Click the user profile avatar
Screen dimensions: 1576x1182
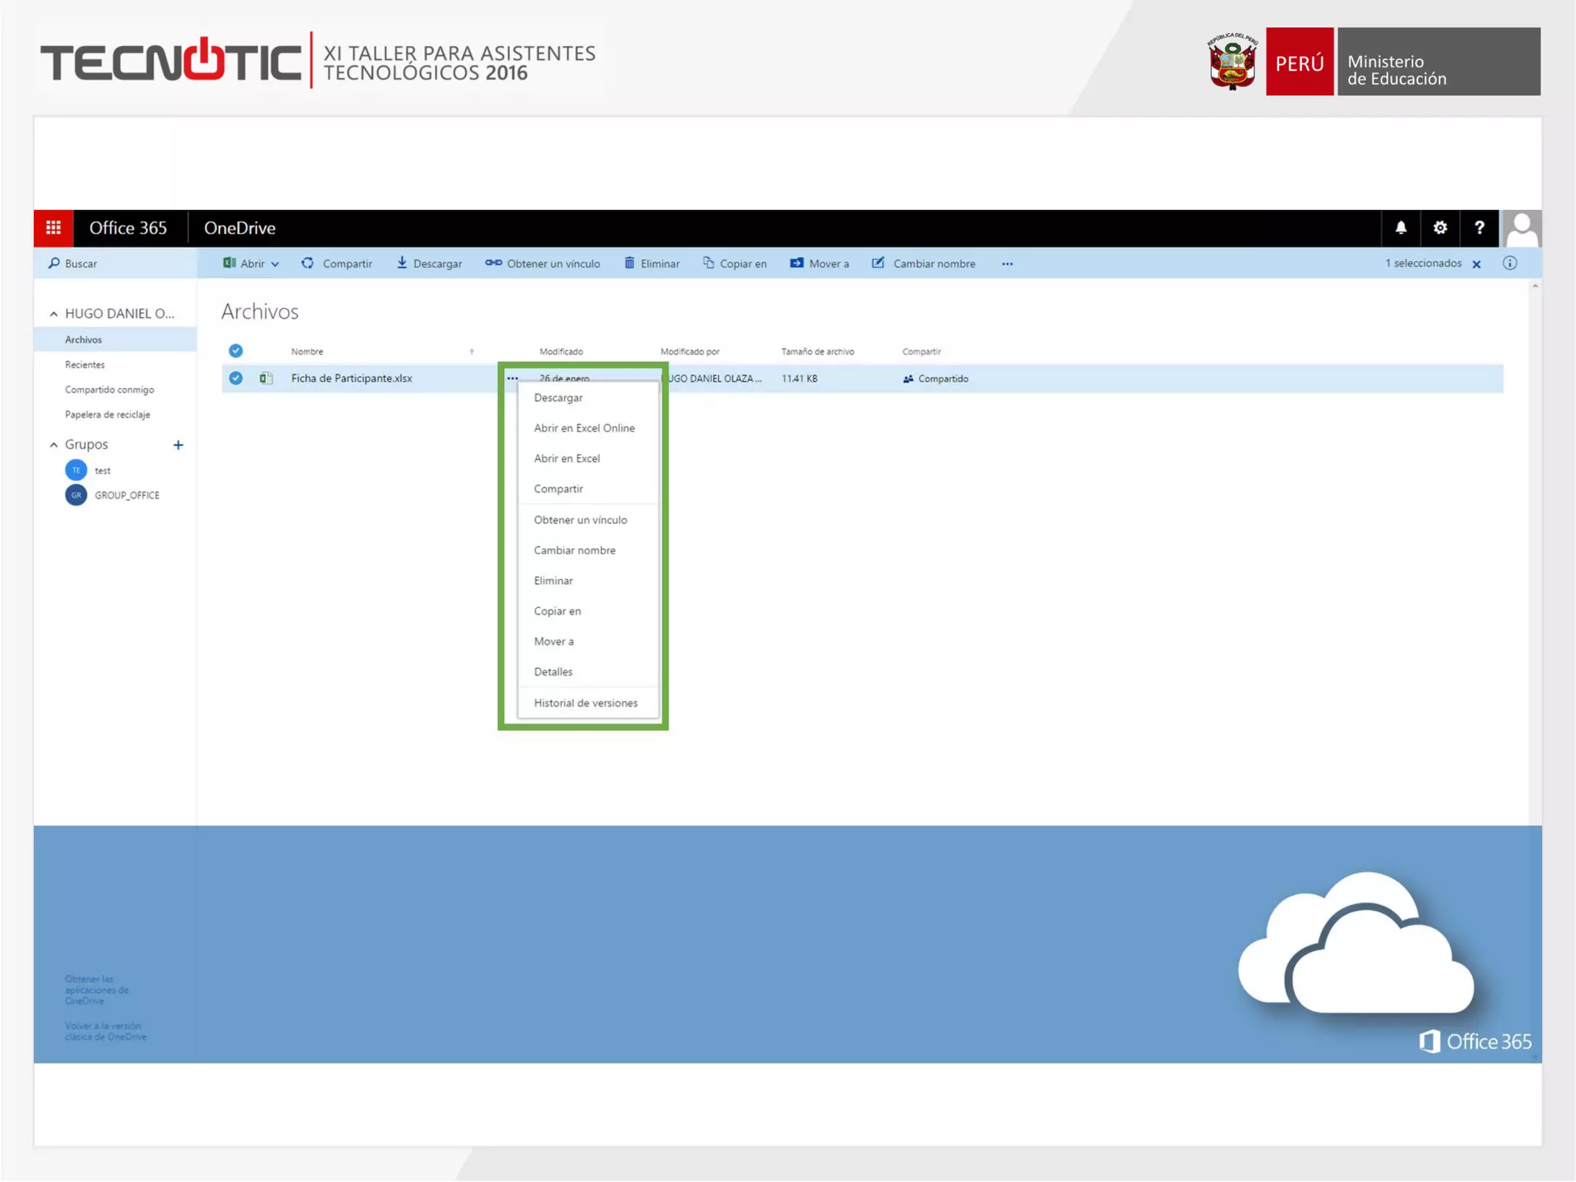click(x=1521, y=229)
